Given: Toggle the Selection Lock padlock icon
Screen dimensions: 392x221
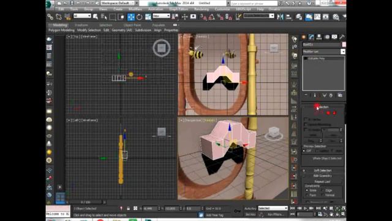Looking at the screenshot, I should pyautogui.click(x=128, y=209).
